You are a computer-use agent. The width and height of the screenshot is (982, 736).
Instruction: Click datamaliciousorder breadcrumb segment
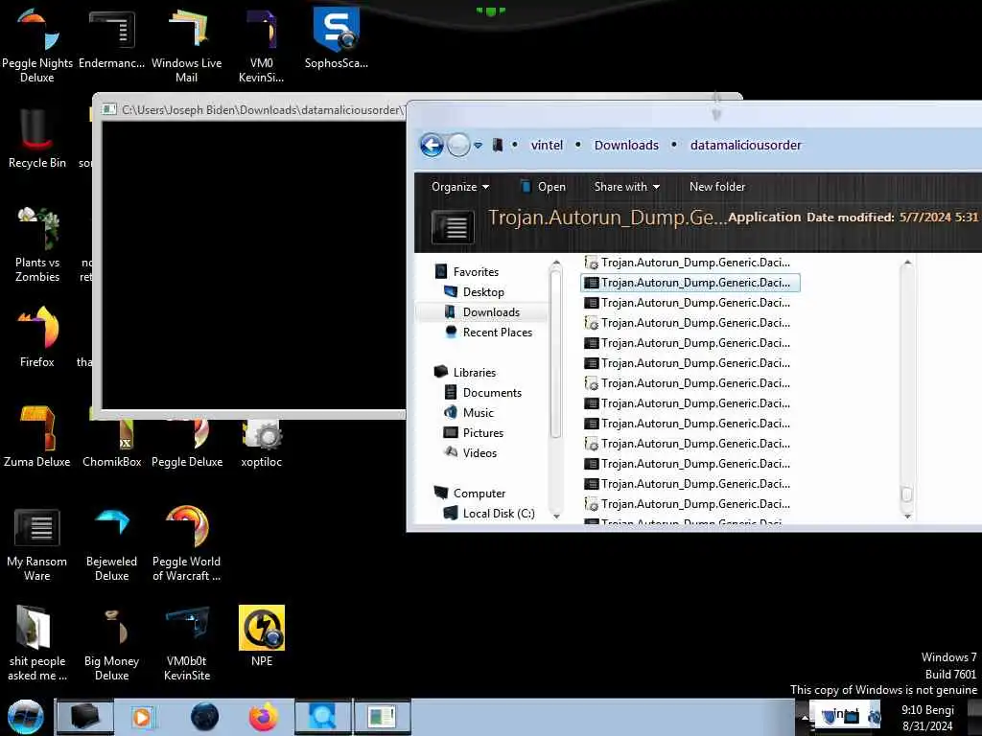[745, 146]
